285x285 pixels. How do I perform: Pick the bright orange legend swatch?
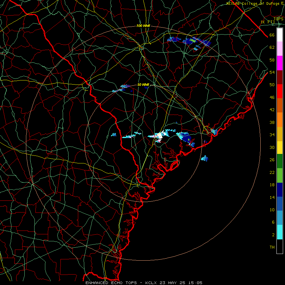(280, 120)
